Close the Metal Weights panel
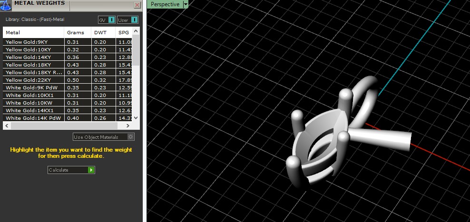This screenshot has height=222, width=470. [x=137, y=5]
